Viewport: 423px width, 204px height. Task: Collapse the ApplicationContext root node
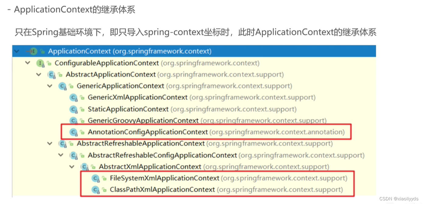pyautogui.click(x=17, y=51)
